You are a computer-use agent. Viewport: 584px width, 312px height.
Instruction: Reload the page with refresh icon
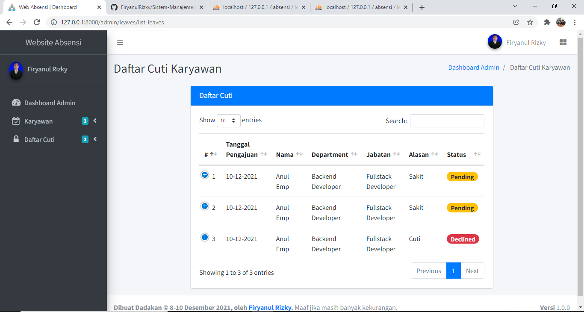tap(37, 22)
